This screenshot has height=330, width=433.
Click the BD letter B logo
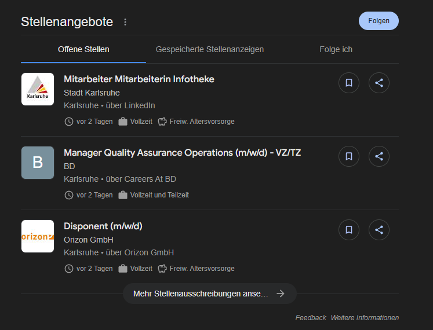(38, 163)
